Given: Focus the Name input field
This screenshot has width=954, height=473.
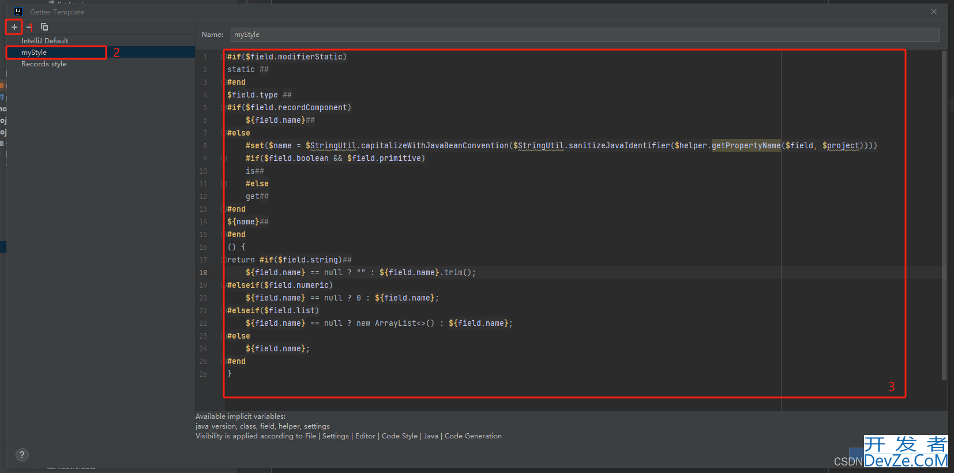Looking at the screenshot, I should point(585,35).
